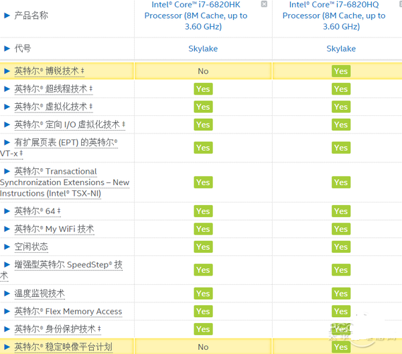Click Yes in Flex Memory Access row for i7-6820HK
The width and height of the screenshot is (402, 354).
click(203, 311)
